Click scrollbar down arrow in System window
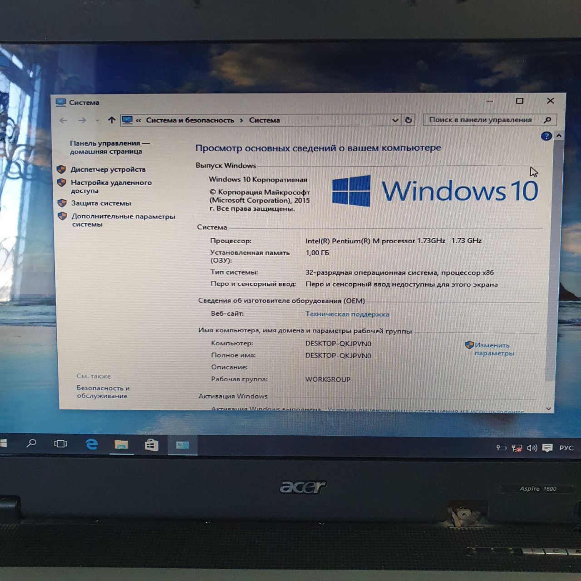 coord(549,409)
